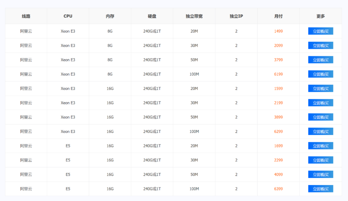Click the orange 6399 price text
Screen dimensions: 348x201
[x=278, y=189]
